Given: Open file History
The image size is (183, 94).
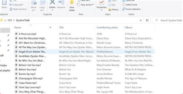Looking at the screenshot, I should pyautogui.click(x=113, y=10).
